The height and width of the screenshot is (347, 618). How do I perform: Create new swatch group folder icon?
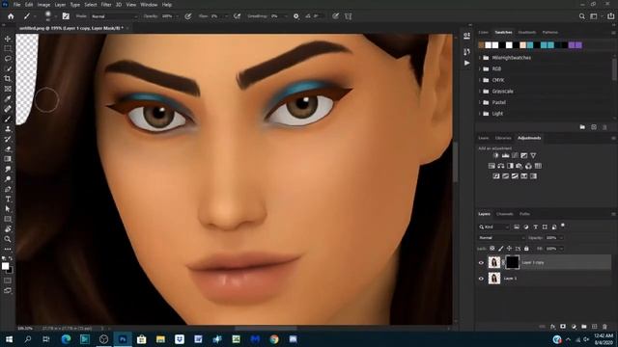point(582,127)
